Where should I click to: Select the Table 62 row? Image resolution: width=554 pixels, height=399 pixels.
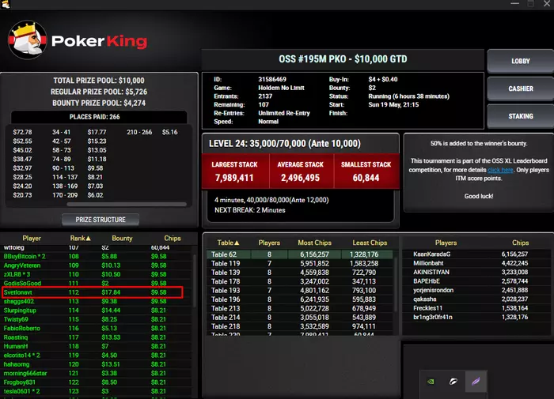[300, 254]
